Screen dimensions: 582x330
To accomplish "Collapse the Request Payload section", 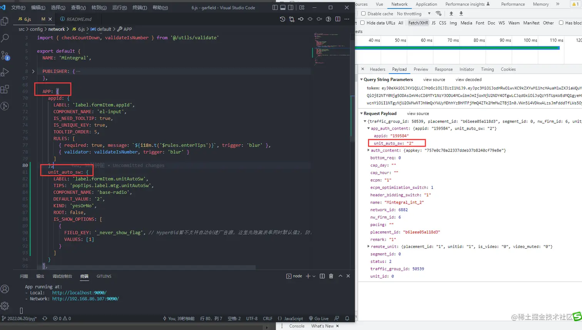I will (x=361, y=113).
